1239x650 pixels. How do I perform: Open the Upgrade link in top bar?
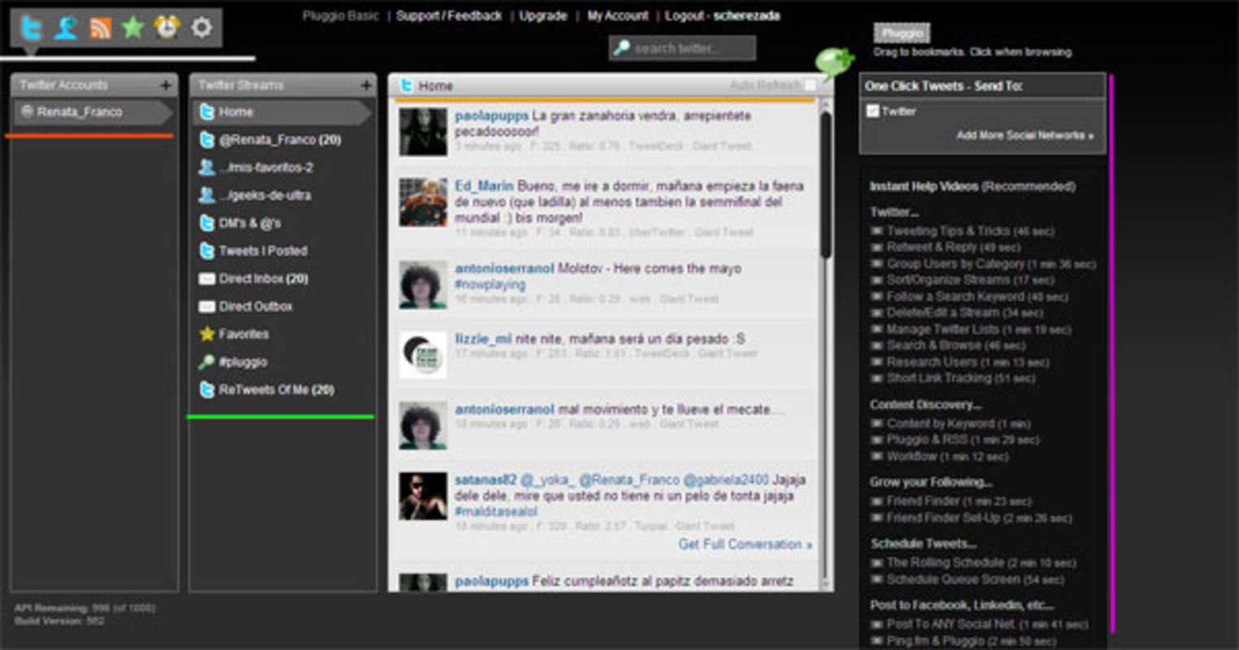[x=543, y=15]
